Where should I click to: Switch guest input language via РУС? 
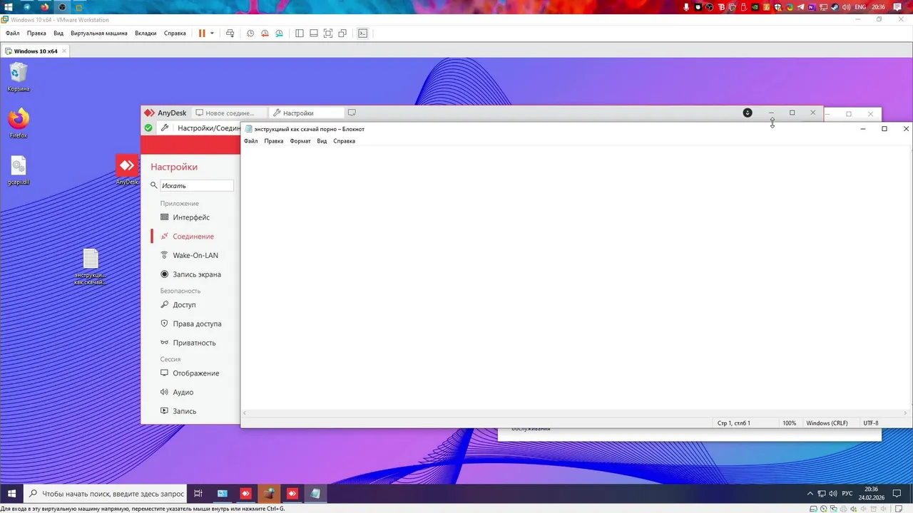point(847,493)
